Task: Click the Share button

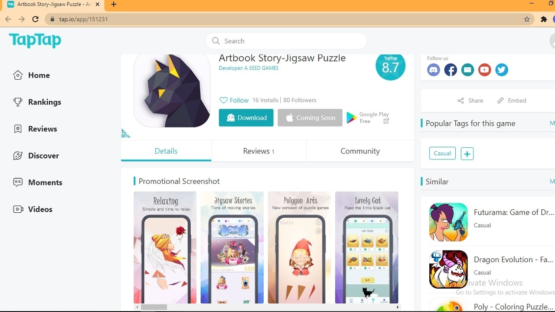Action: tap(470, 101)
